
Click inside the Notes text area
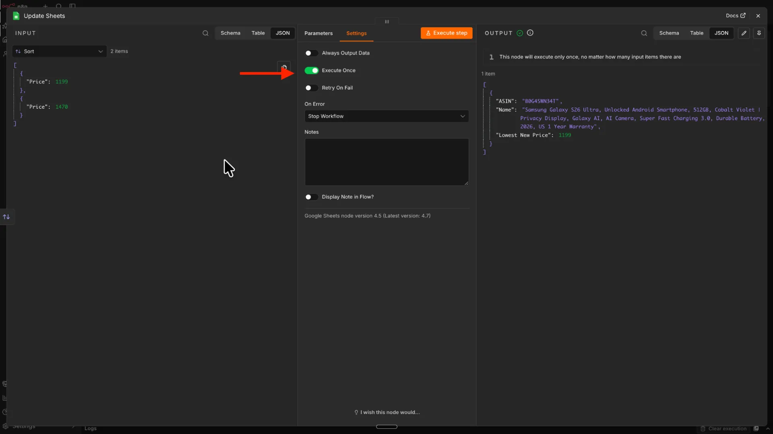(x=386, y=162)
